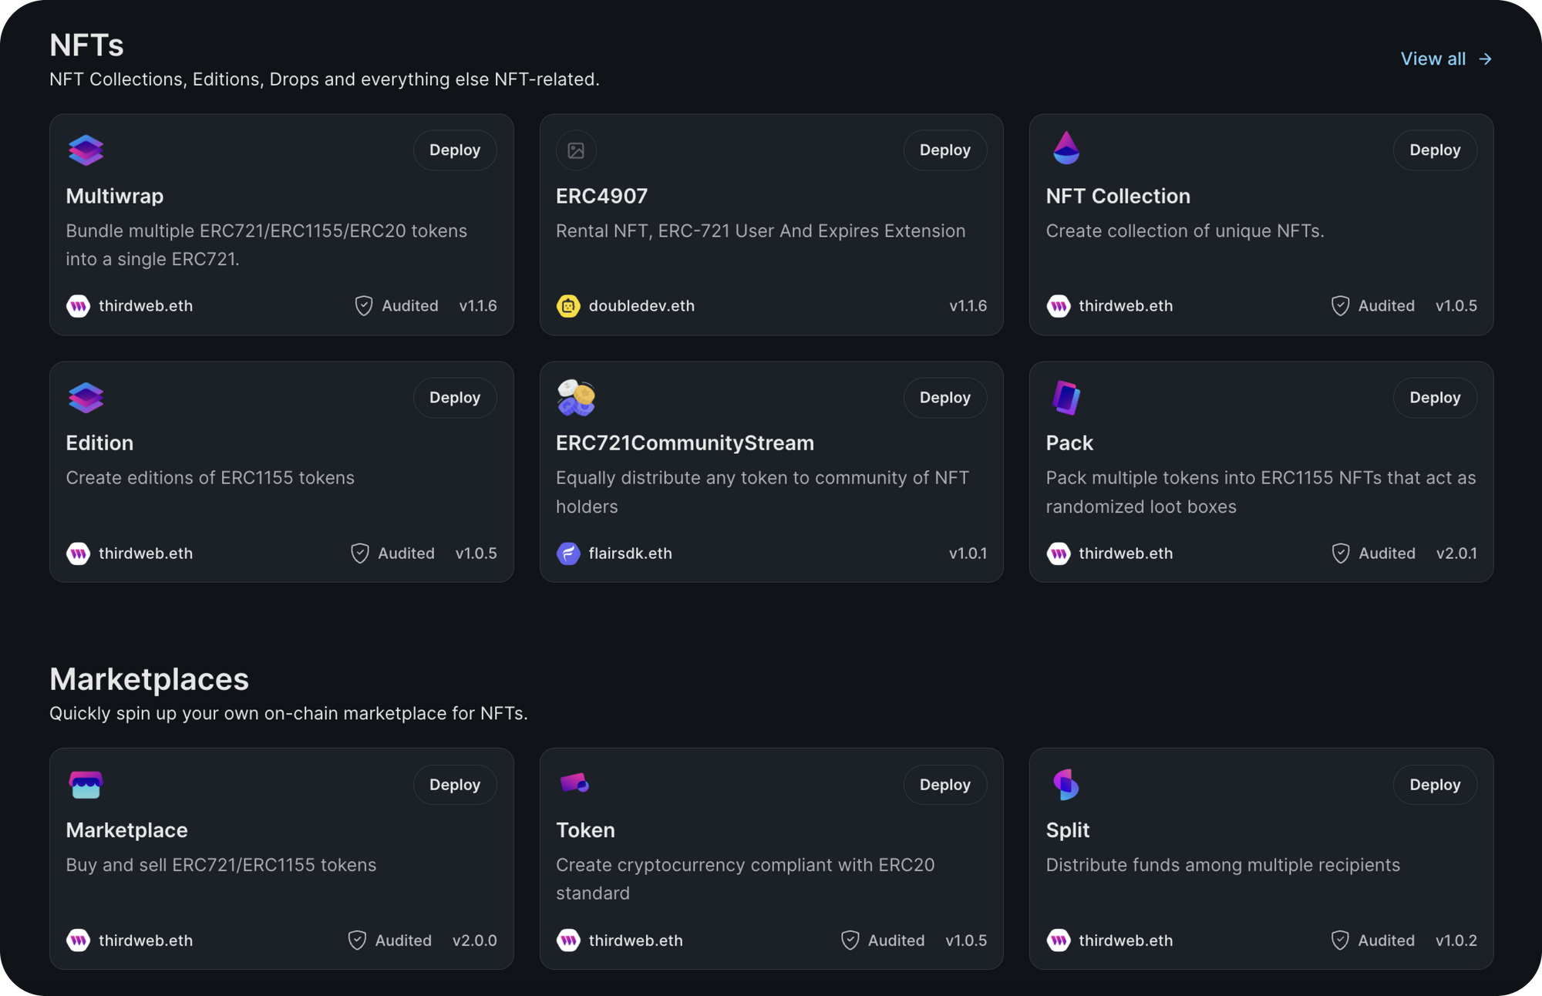Open the ERC721CommunityStream contract title

pos(685,443)
